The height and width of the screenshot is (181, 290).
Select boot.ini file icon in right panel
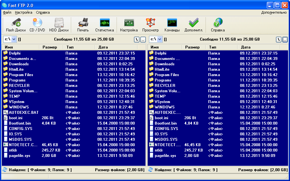[151, 118]
